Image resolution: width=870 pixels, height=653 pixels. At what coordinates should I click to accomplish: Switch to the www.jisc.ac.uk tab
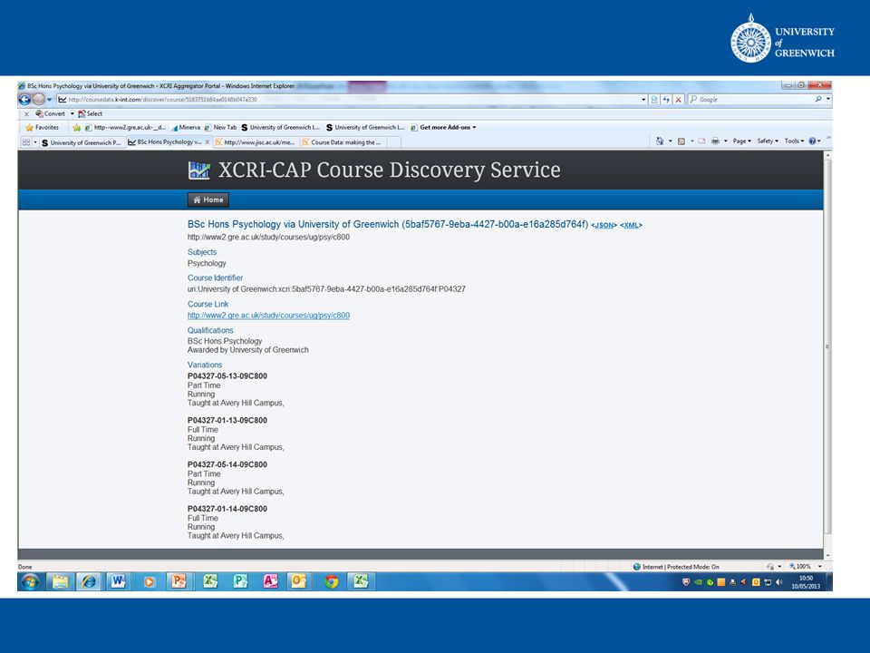[256, 142]
